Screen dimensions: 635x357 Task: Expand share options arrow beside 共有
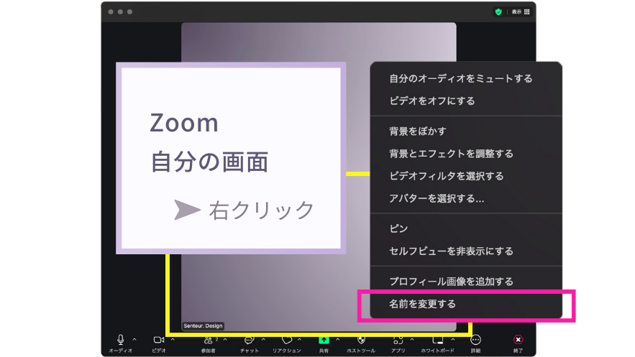(338, 339)
